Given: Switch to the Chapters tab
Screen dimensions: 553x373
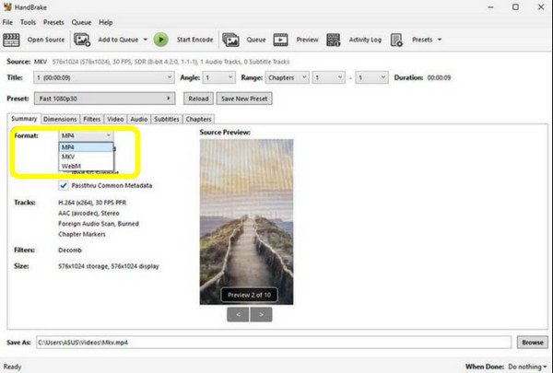Looking at the screenshot, I should (198, 119).
